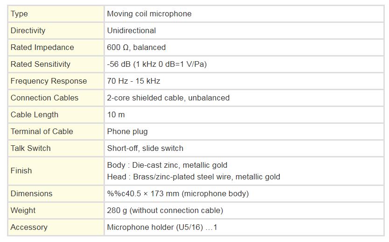Select the 70 Hz - 15 kHz value

click(133, 81)
